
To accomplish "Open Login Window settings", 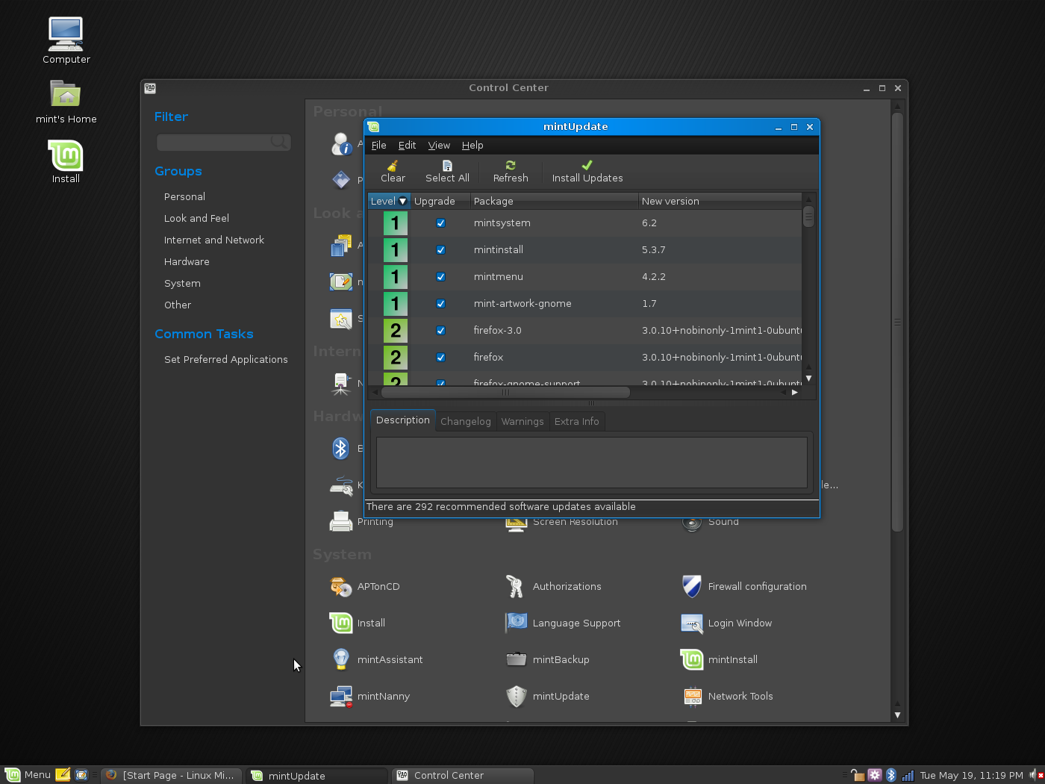I will [x=727, y=623].
